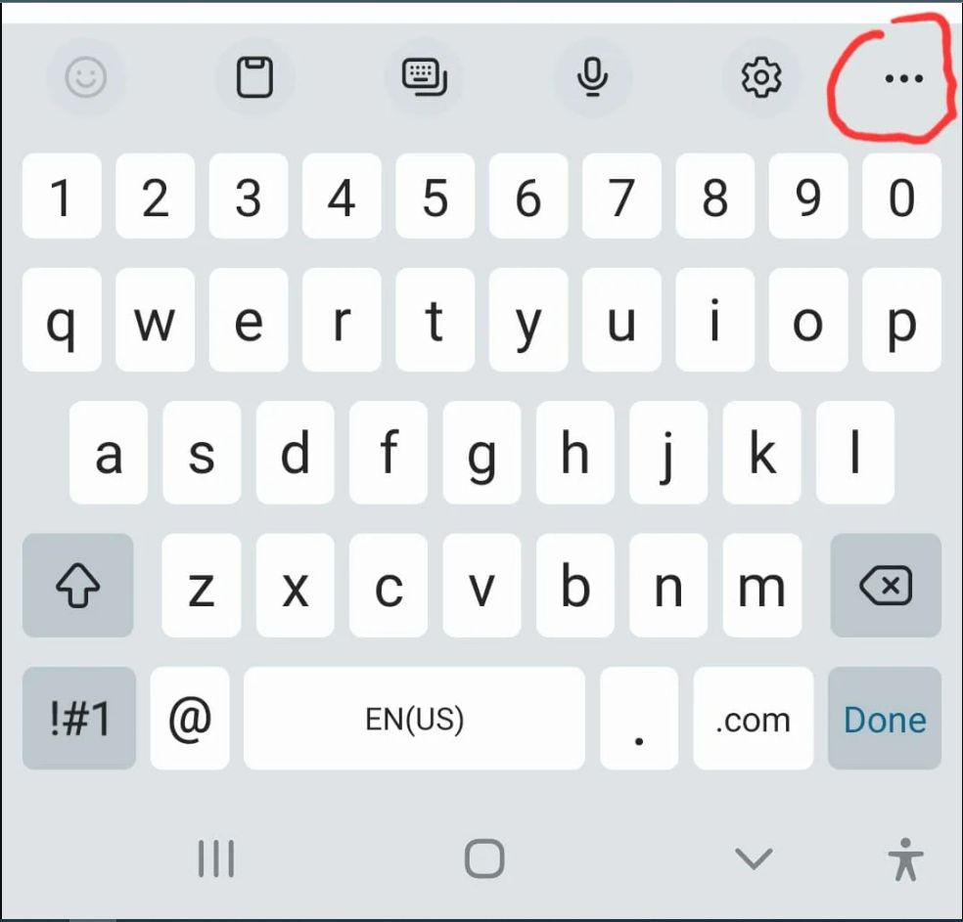Image resolution: width=963 pixels, height=922 pixels.
Task: Go to home navigation button
Action: (x=484, y=858)
